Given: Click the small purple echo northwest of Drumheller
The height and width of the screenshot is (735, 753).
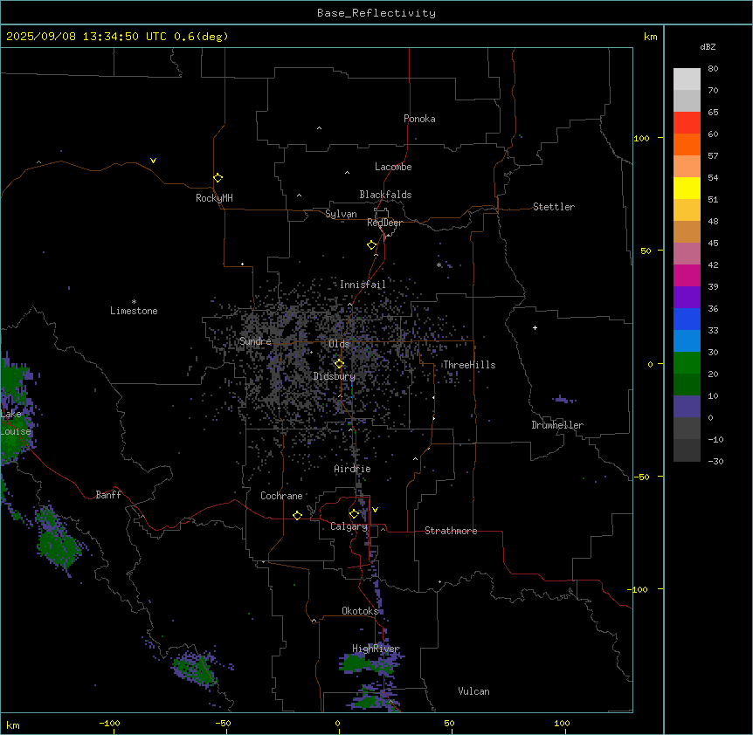Looking at the screenshot, I should (x=563, y=399).
